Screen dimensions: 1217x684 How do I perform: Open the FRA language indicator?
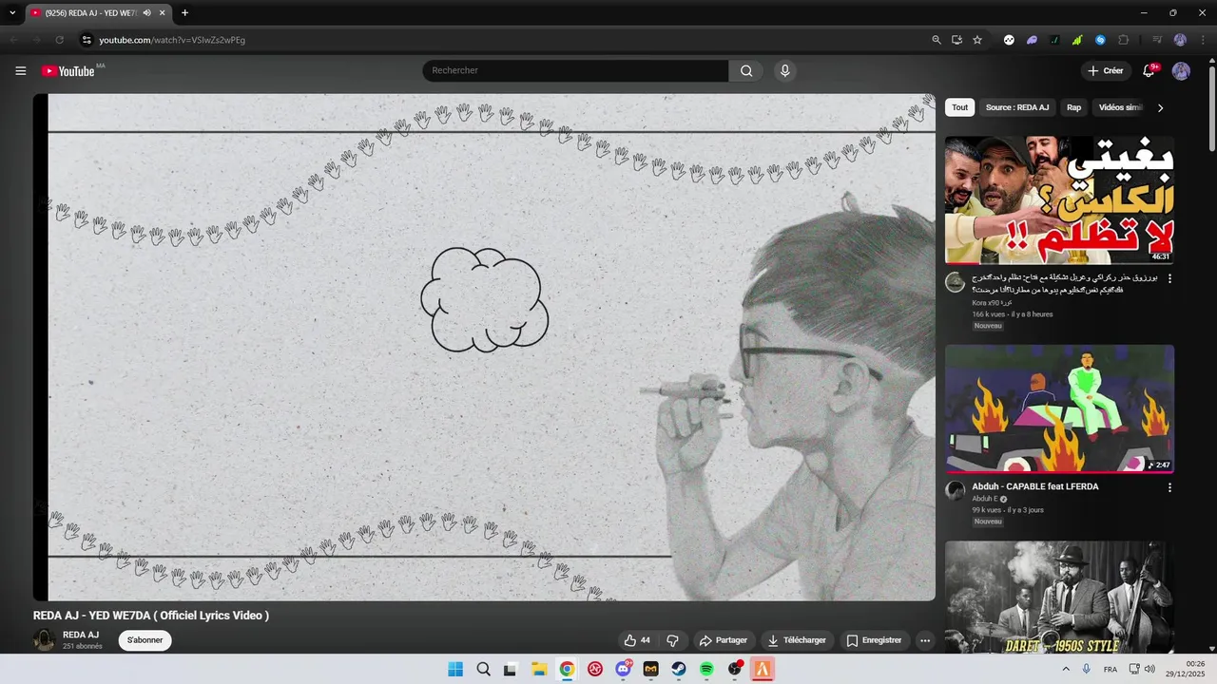[1111, 669]
